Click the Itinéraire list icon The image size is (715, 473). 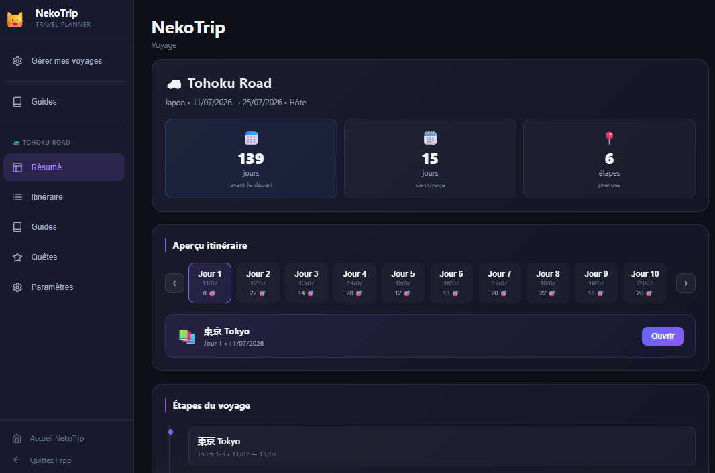coord(17,197)
